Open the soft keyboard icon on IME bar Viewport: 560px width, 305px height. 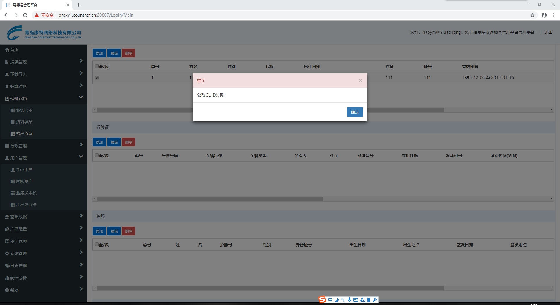(x=356, y=300)
